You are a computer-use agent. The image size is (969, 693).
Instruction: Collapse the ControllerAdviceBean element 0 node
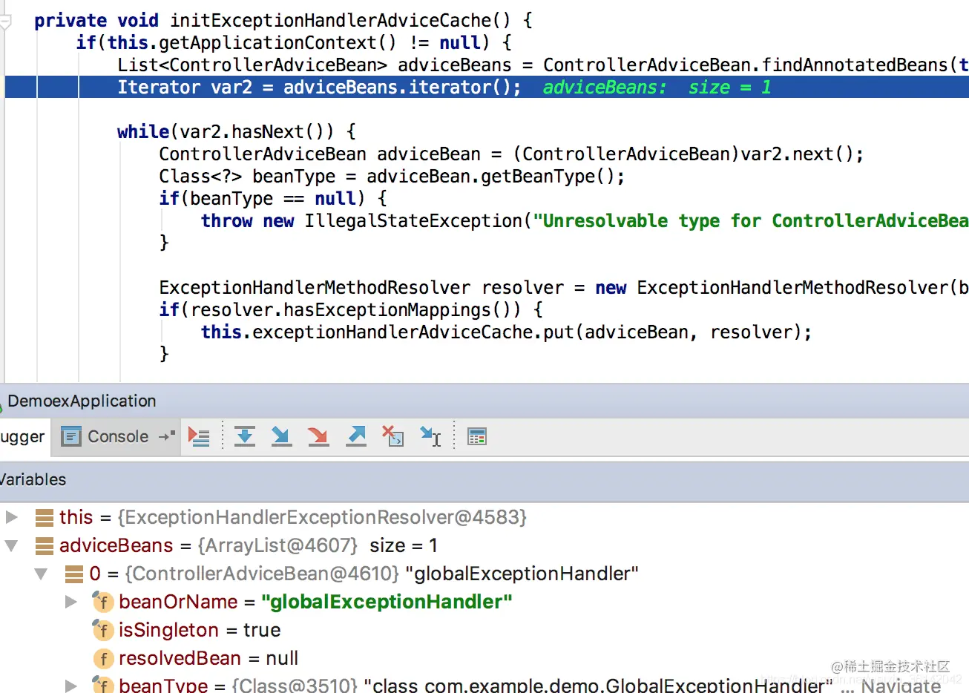[42, 574]
